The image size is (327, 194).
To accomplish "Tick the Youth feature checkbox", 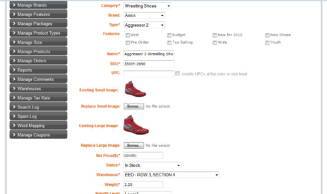I will point(267,43).
